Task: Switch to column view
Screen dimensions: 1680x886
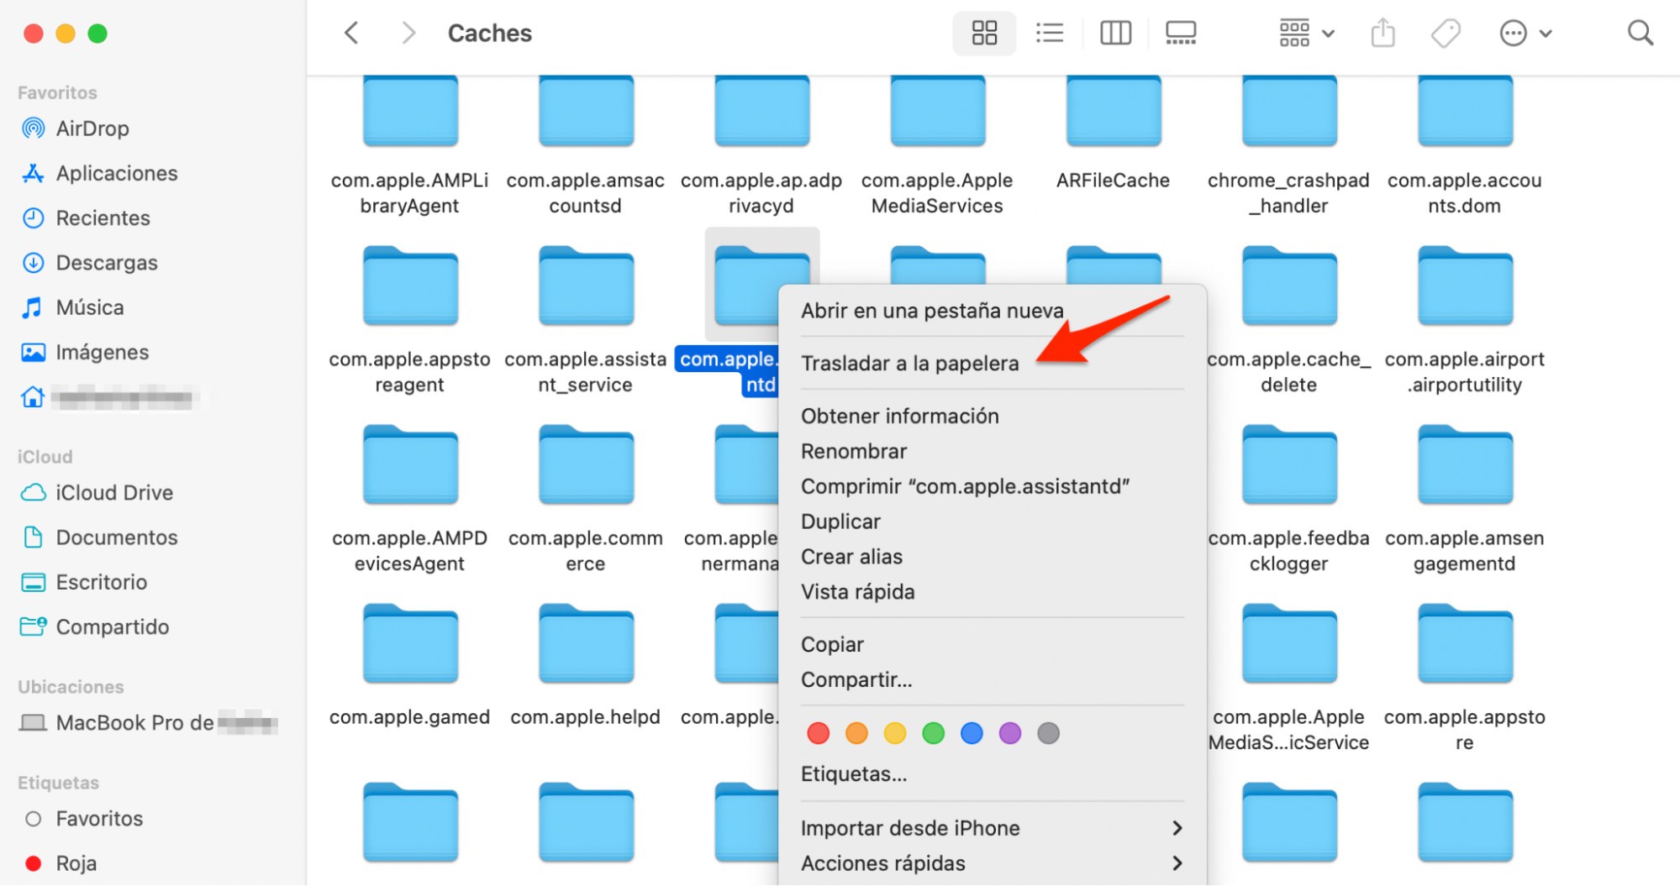Action: (1114, 33)
